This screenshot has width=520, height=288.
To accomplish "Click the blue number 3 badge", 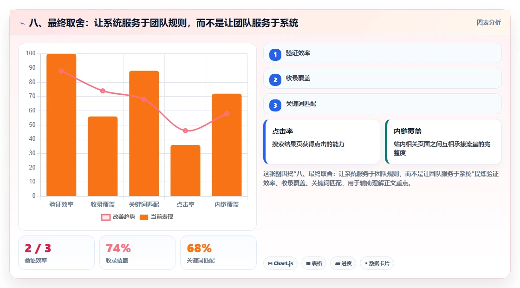I will coord(275,105).
